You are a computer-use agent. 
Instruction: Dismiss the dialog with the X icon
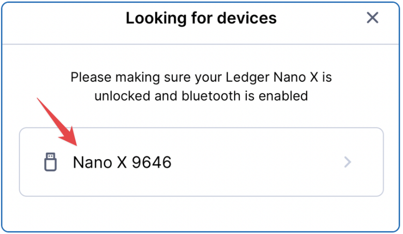pyautogui.click(x=372, y=18)
